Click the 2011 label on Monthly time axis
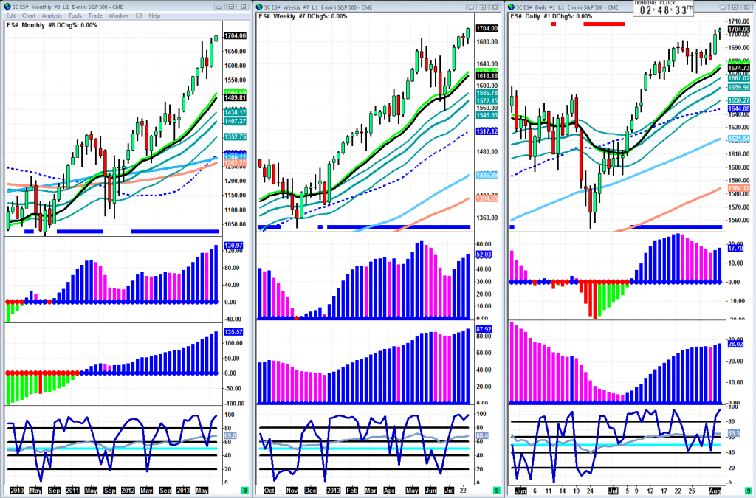This screenshot has height=498, width=756. click(72, 489)
